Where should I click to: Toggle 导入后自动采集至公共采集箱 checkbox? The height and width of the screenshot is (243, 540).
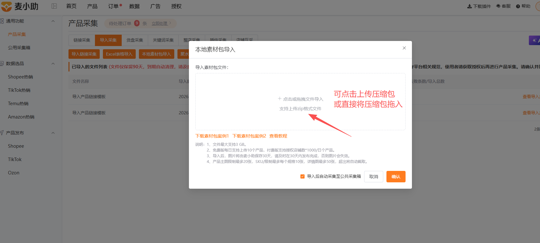pyautogui.click(x=302, y=176)
